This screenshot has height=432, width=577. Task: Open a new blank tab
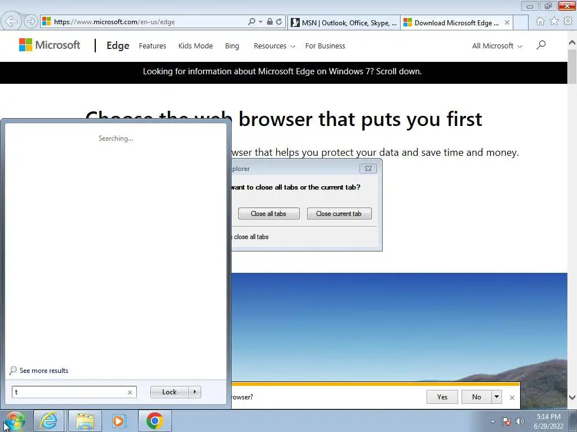click(x=521, y=22)
